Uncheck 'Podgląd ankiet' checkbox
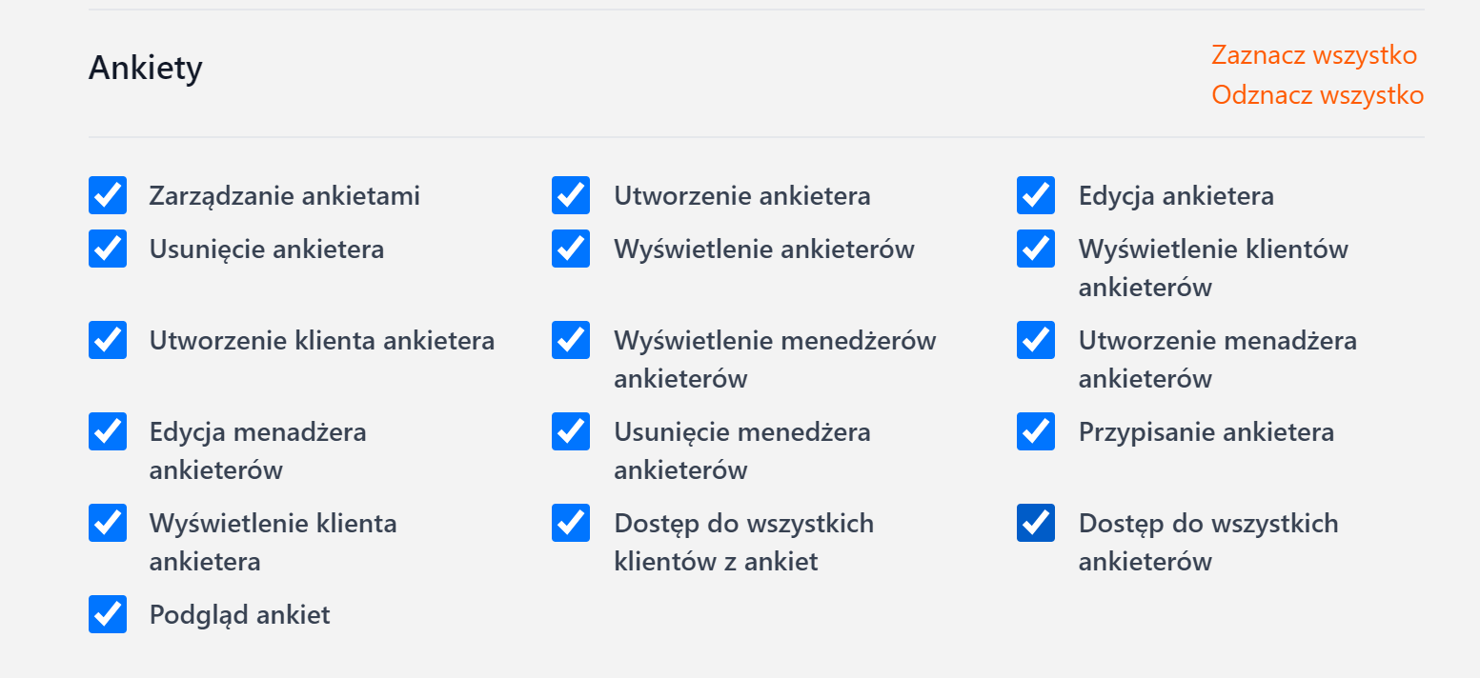This screenshot has height=678, width=1480. click(x=108, y=614)
